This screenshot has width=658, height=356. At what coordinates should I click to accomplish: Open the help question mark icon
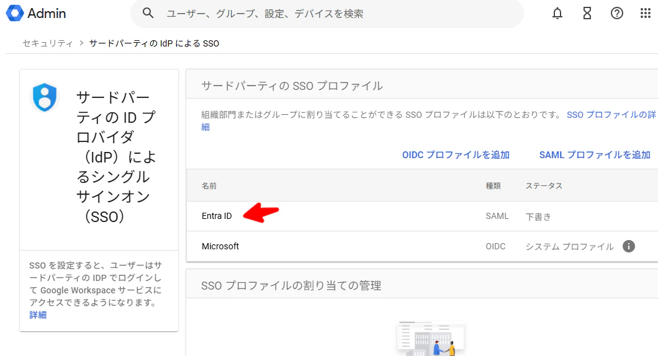click(x=616, y=14)
